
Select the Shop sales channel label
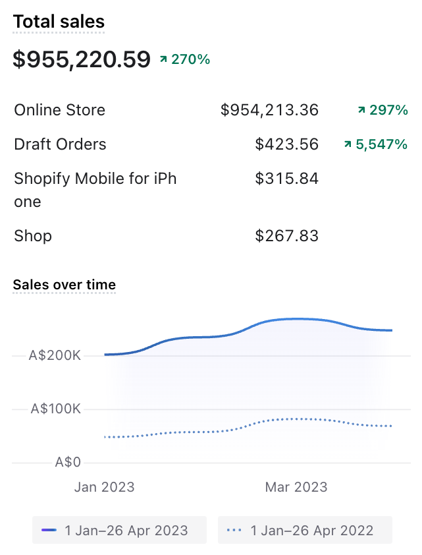[x=33, y=236]
